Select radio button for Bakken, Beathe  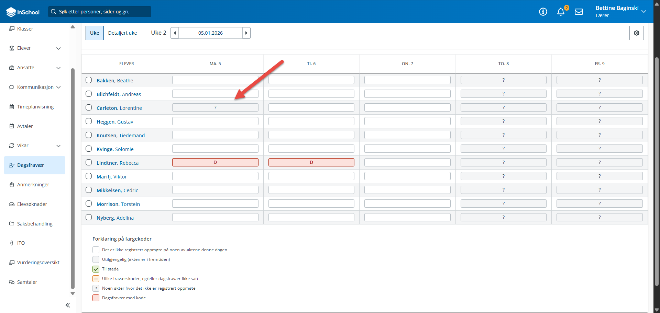pos(89,80)
